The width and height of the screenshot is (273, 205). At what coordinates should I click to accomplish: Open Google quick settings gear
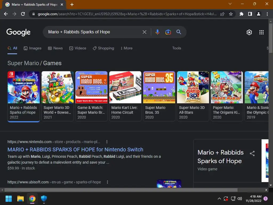tap(249, 32)
